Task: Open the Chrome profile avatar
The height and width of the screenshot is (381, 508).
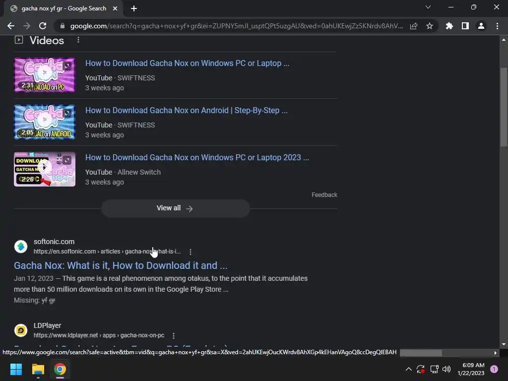Action: (x=481, y=26)
